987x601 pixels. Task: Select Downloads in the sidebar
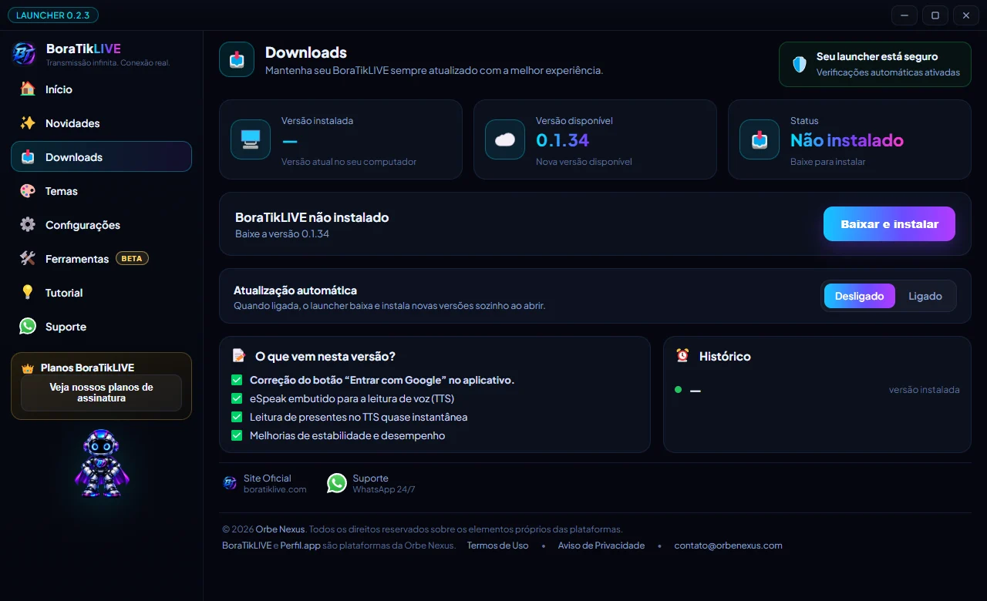tap(101, 156)
